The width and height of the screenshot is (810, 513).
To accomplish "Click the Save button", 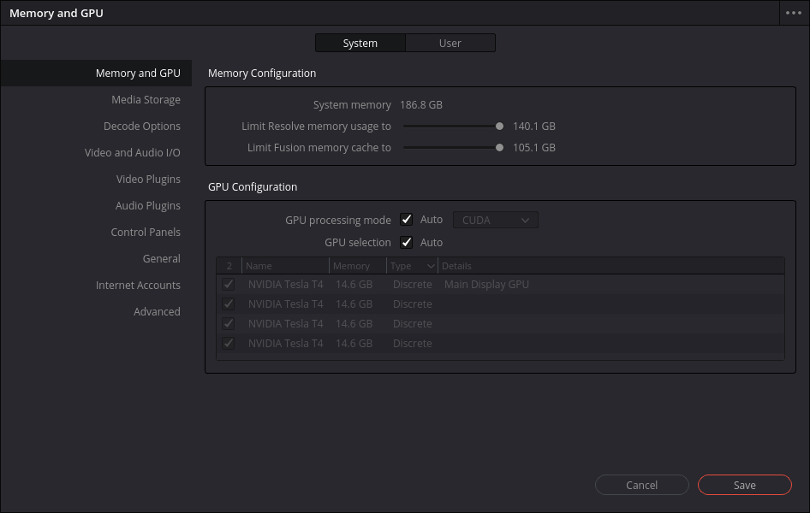I will (745, 485).
